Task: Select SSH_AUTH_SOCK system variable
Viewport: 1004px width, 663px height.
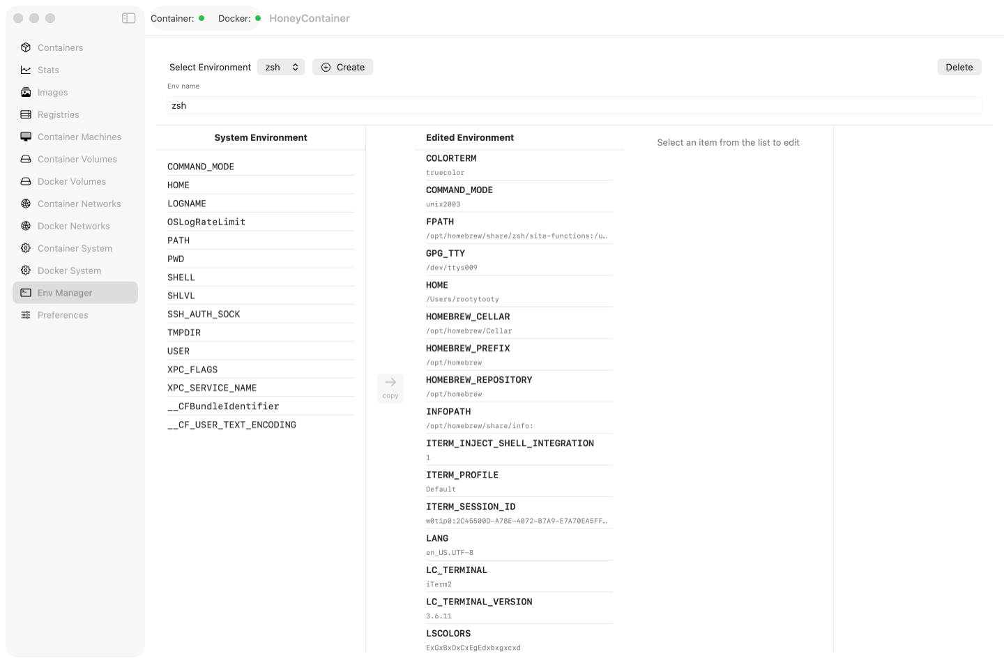Action: coord(261,314)
